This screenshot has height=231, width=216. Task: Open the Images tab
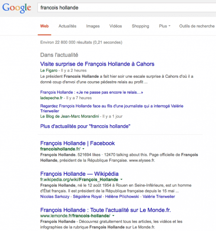[93, 26]
